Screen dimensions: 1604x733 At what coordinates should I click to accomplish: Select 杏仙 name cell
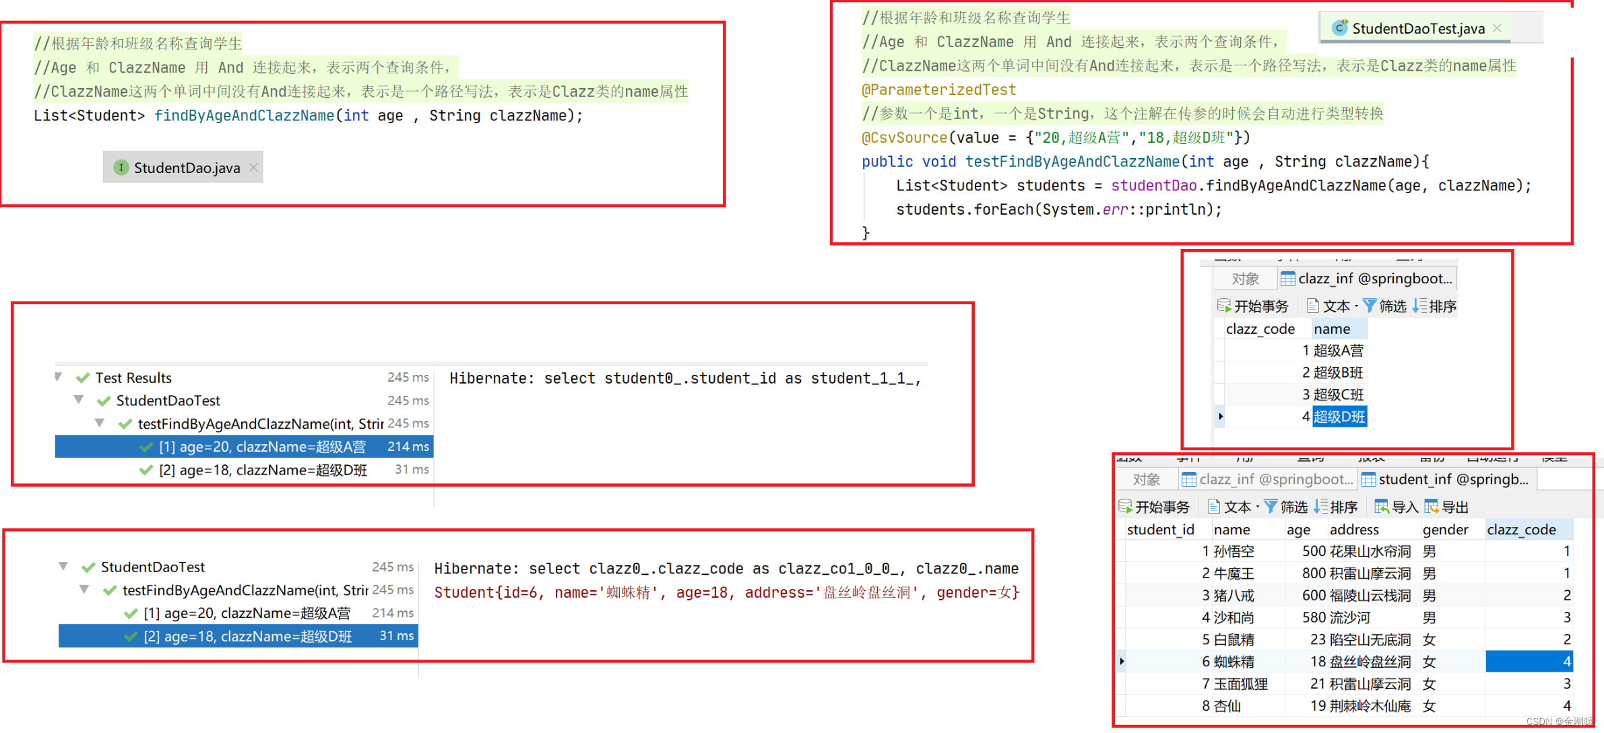(1248, 706)
